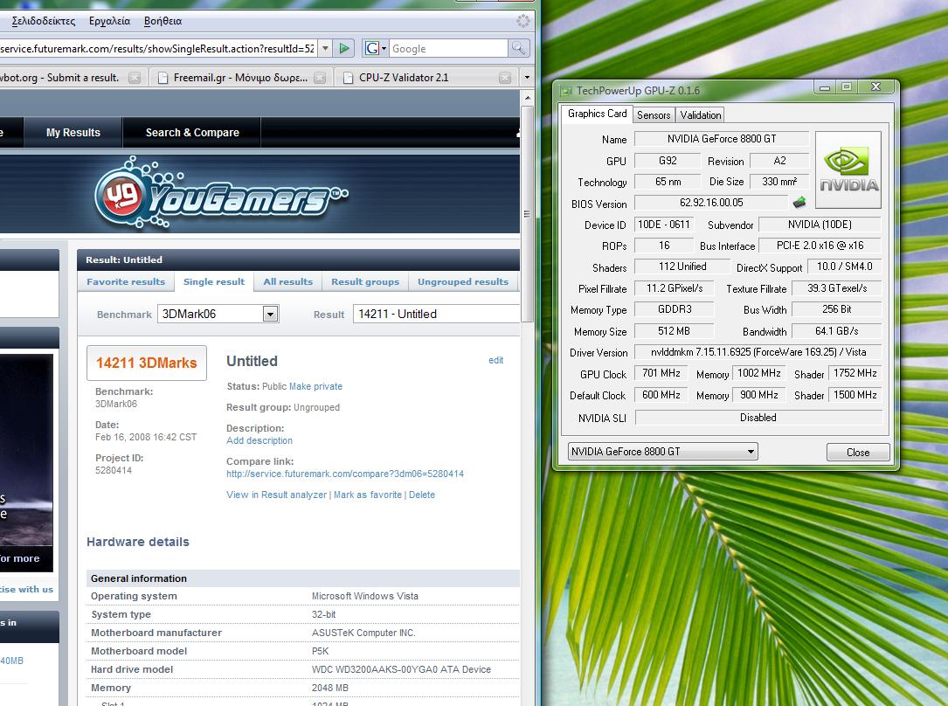Open the futuremark compare link URL

(x=345, y=474)
